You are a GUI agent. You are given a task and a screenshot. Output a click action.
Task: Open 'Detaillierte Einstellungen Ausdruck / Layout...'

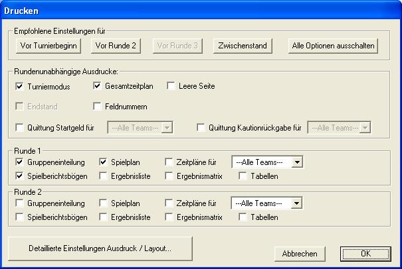pyautogui.click(x=100, y=248)
